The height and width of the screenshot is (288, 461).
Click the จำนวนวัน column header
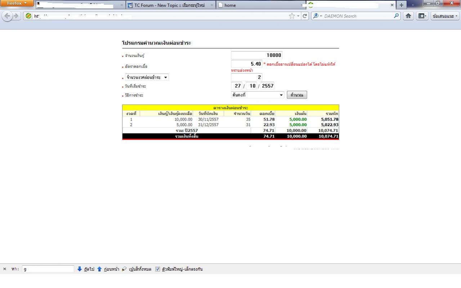click(242, 113)
